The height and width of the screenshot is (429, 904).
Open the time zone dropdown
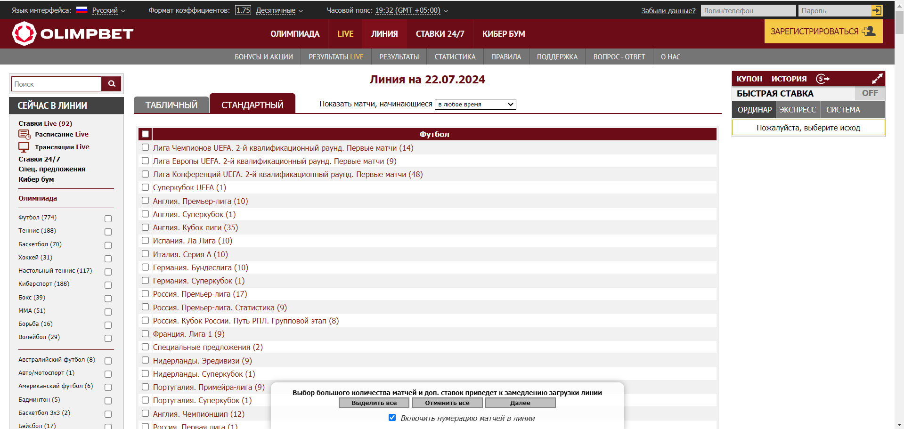(x=411, y=10)
